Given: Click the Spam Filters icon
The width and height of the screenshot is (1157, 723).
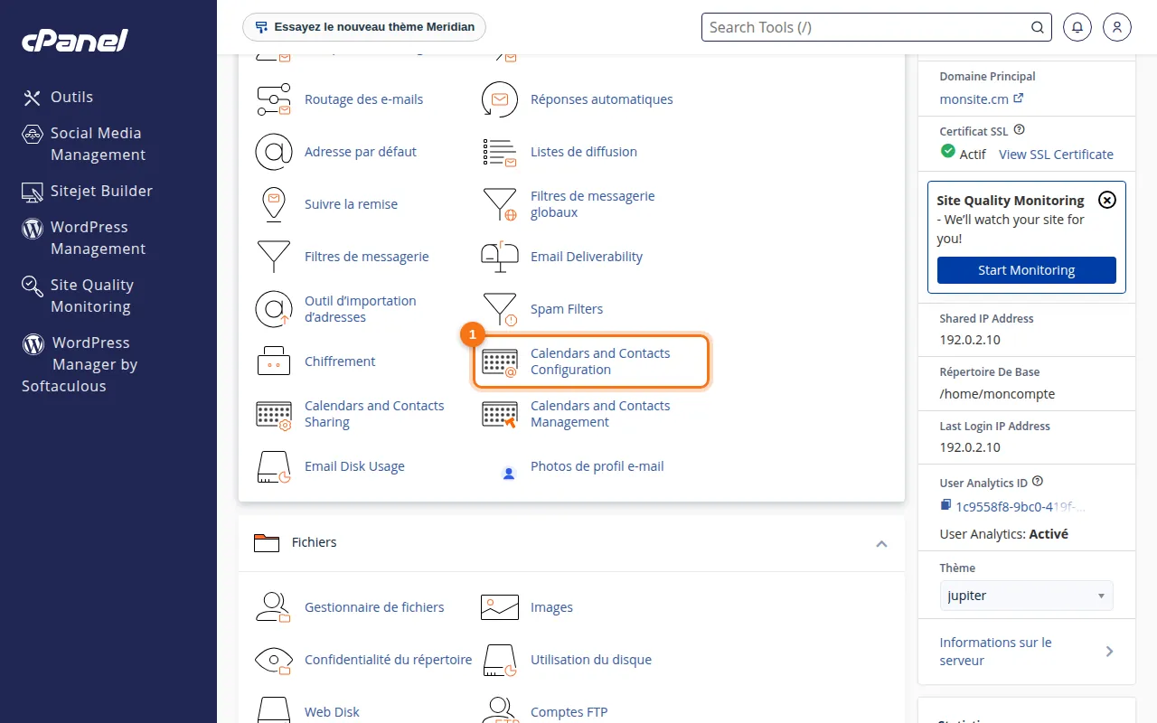Looking at the screenshot, I should pos(500,309).
